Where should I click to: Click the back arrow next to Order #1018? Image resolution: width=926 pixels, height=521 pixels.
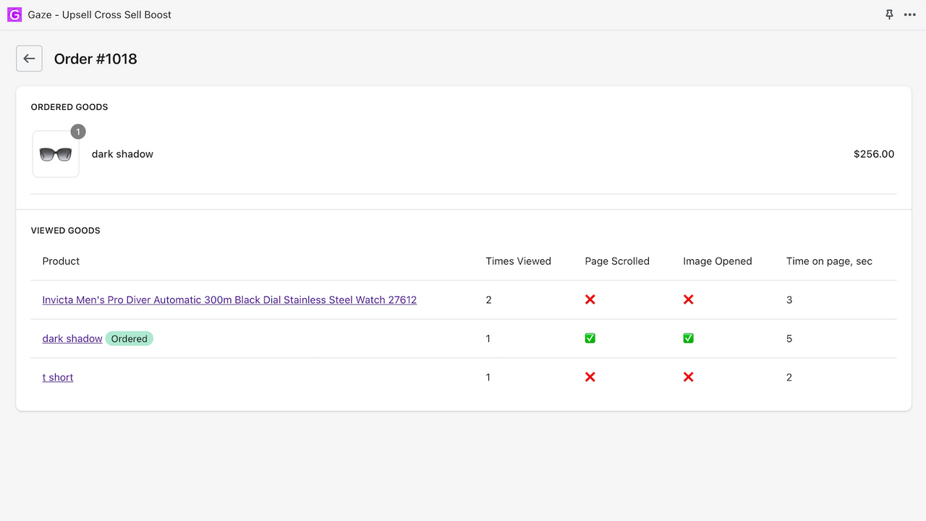click(29, 58)
